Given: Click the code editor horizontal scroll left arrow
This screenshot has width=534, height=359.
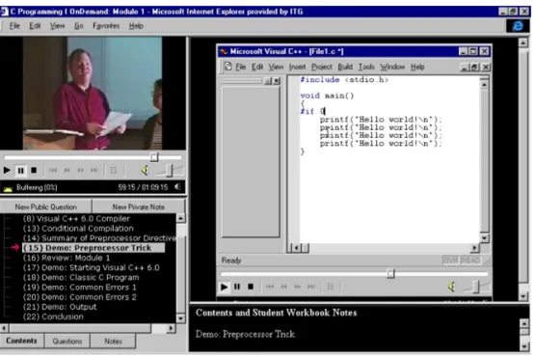Looking at the screenshot, I should tap(296, 248).
